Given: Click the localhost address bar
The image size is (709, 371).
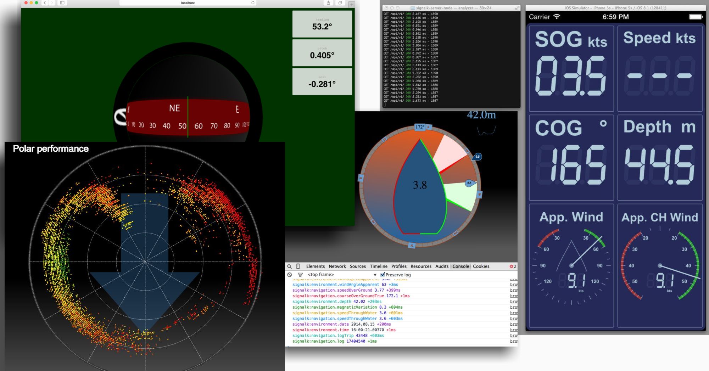Looking at the screenshot, I should [x=188, y=3].
